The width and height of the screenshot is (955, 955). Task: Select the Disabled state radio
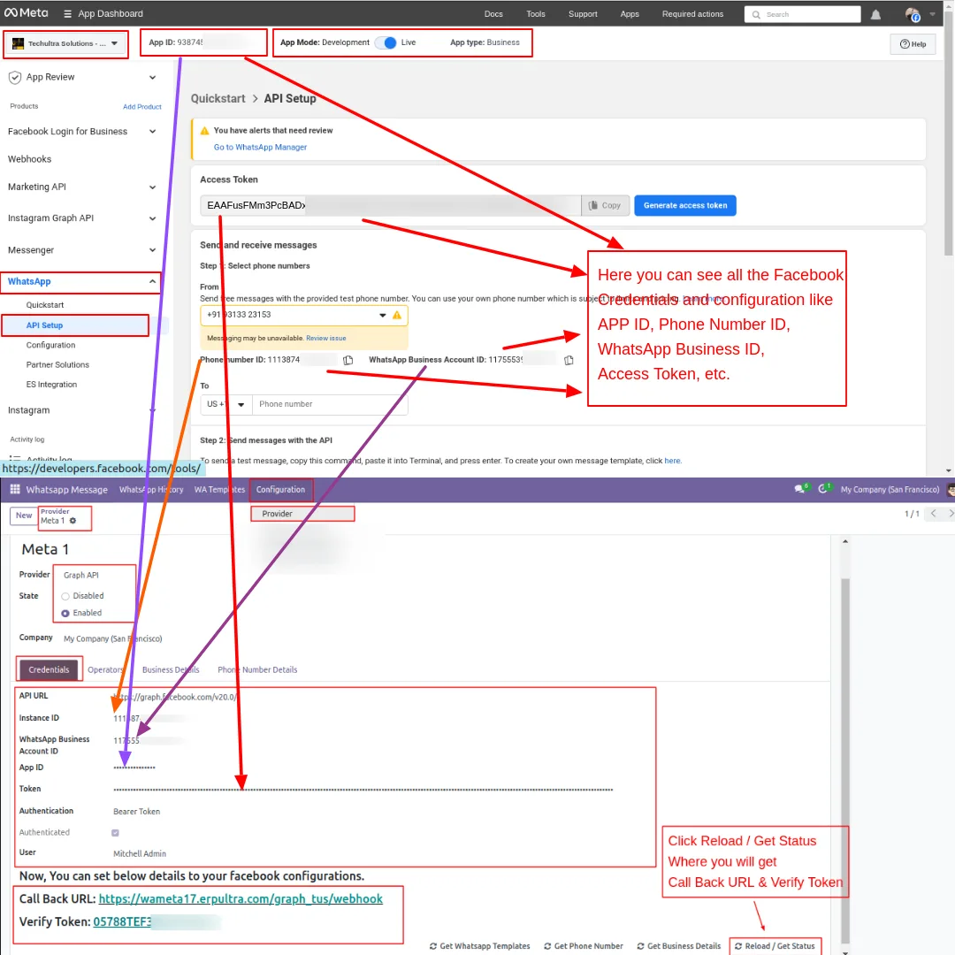click(65, 597)
